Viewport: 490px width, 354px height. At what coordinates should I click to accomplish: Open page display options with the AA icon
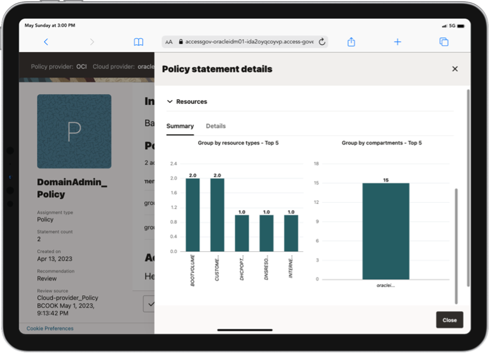pos(169,42)
